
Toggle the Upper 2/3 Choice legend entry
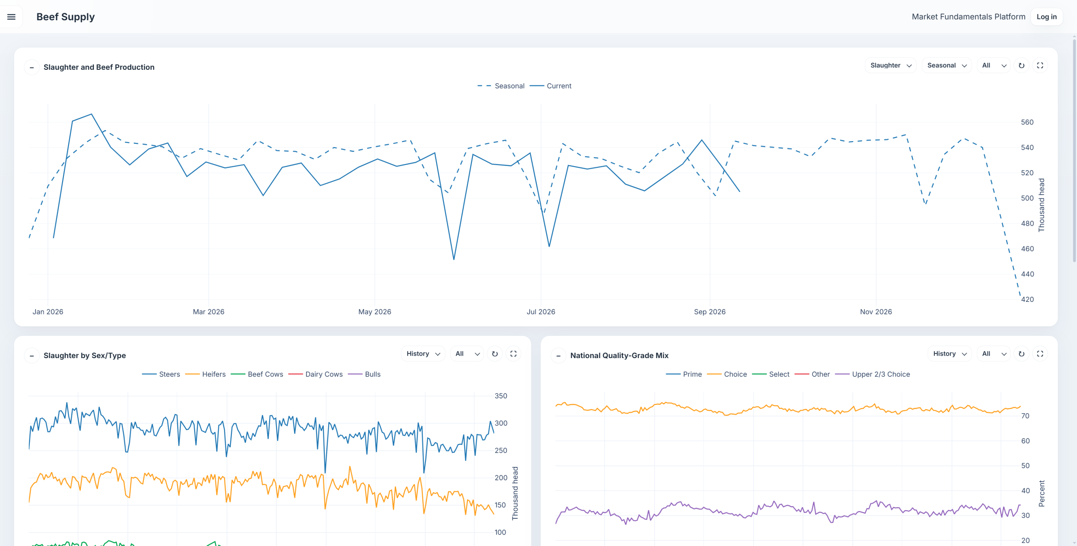873,374
